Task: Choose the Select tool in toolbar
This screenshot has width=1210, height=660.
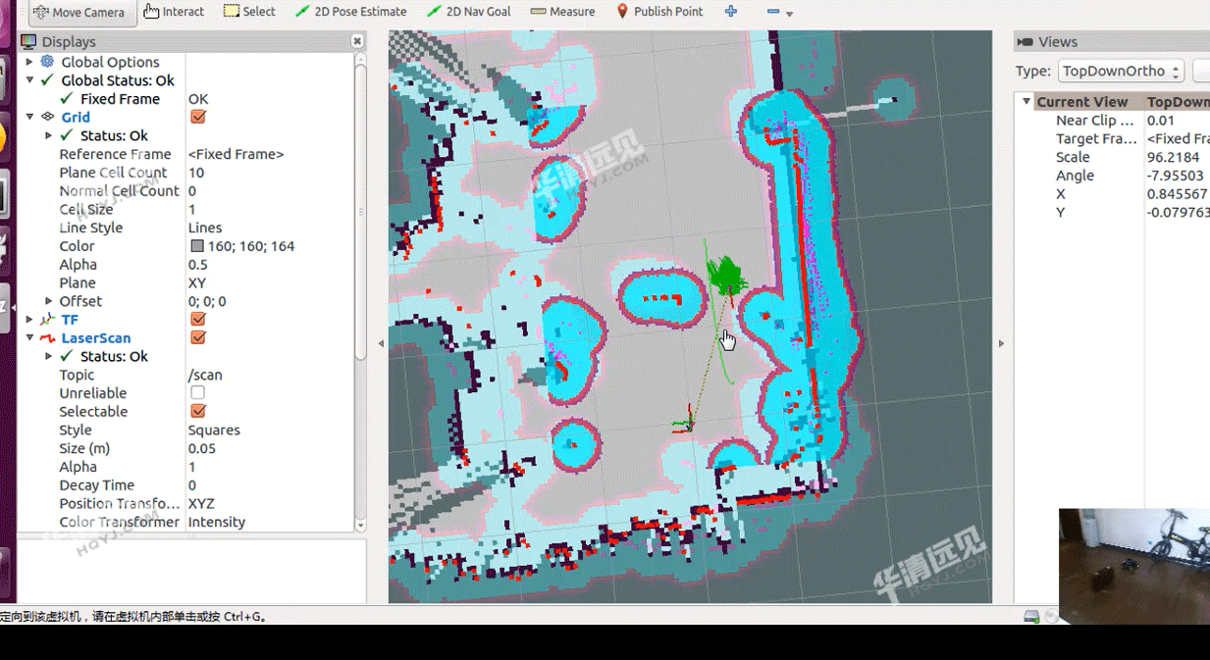Action: pos(249,12)
